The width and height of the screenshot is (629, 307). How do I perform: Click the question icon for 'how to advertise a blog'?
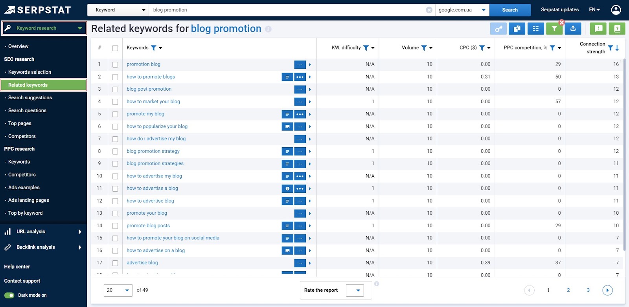(x=287, y=188)
